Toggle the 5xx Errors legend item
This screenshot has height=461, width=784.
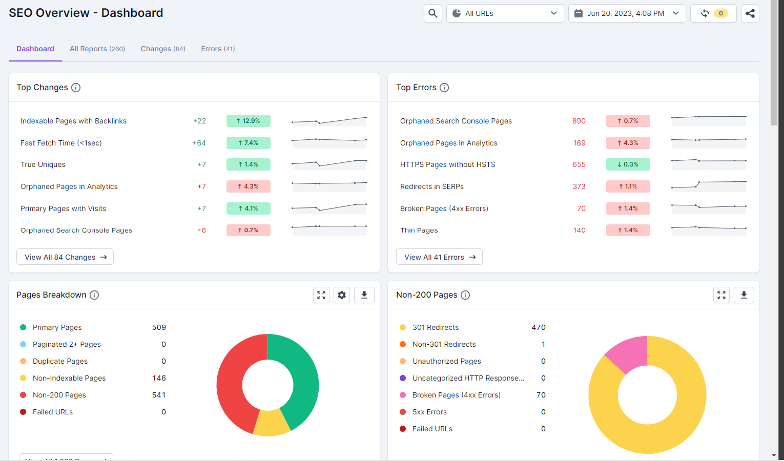423,412
